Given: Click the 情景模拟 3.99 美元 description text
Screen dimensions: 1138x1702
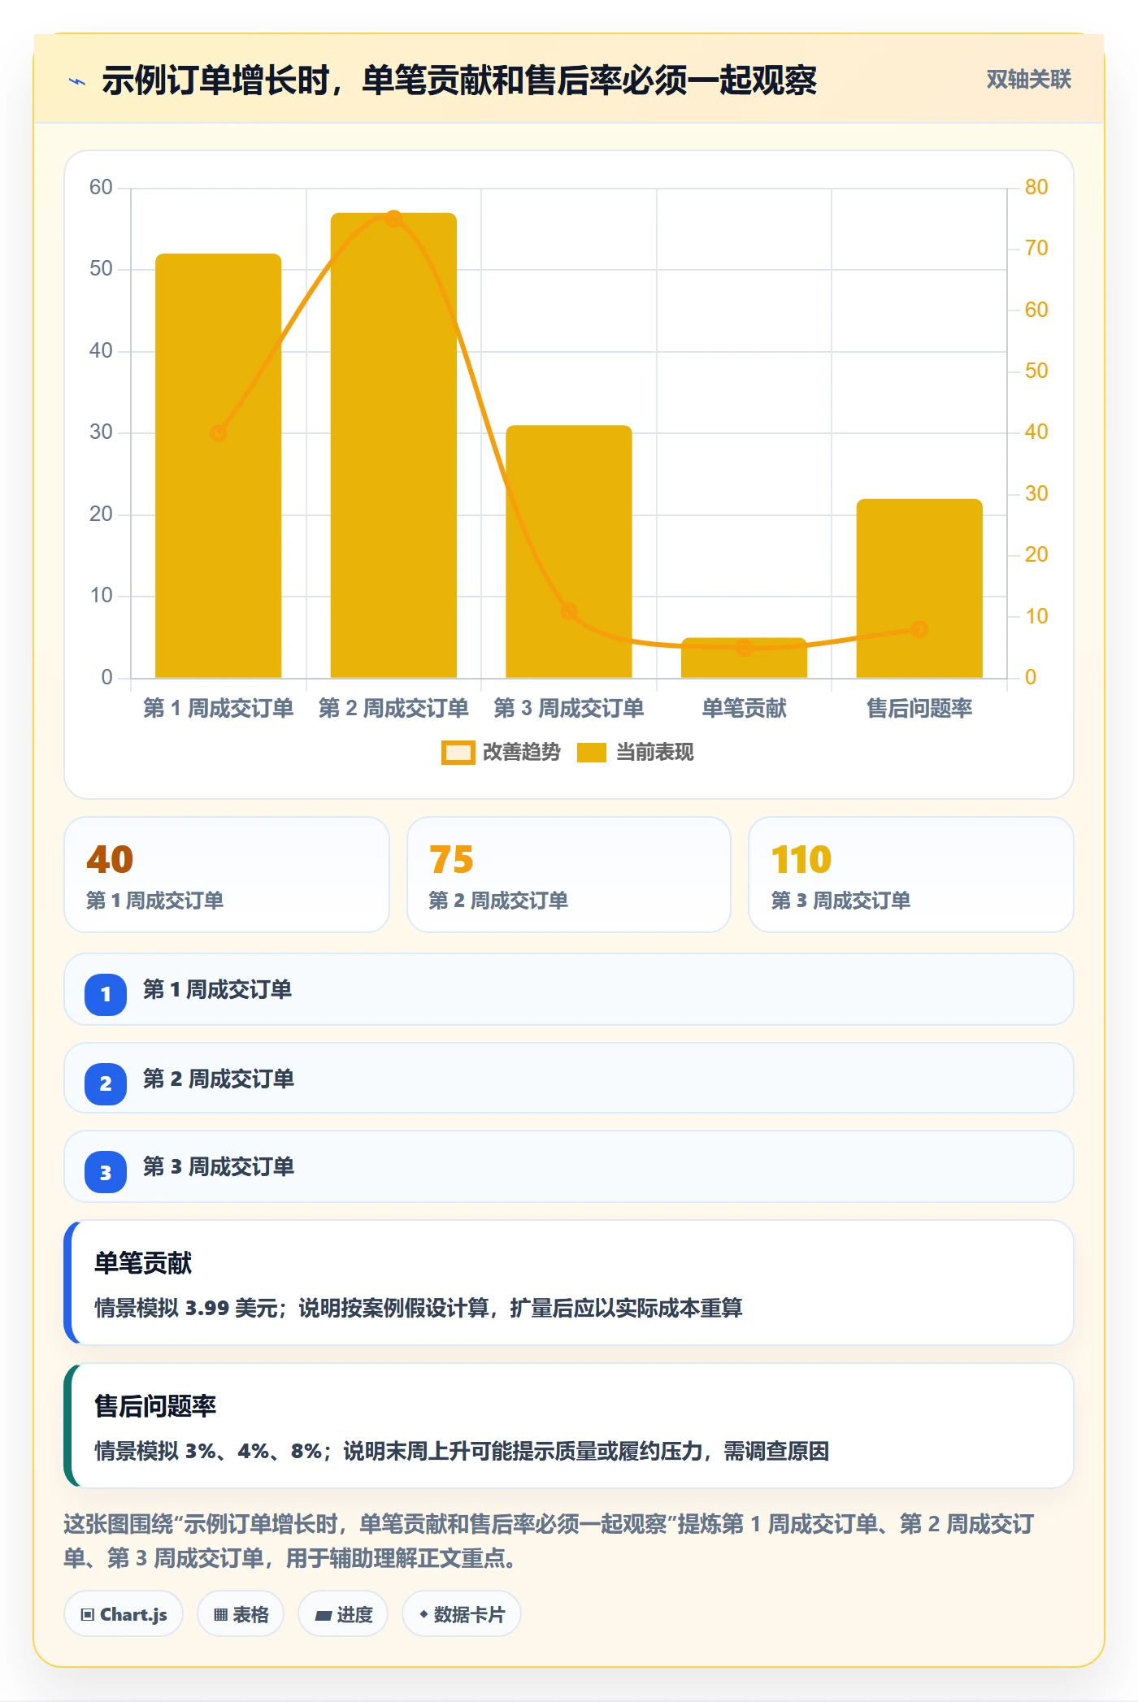Looking at the screenshot, I should pyautogui.click(x=419, y=1308).
